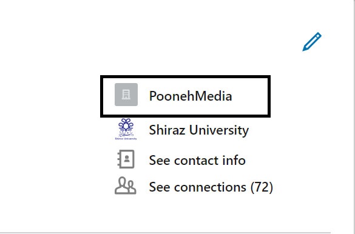Click the blue pencil edit icon

pos(312,42)
